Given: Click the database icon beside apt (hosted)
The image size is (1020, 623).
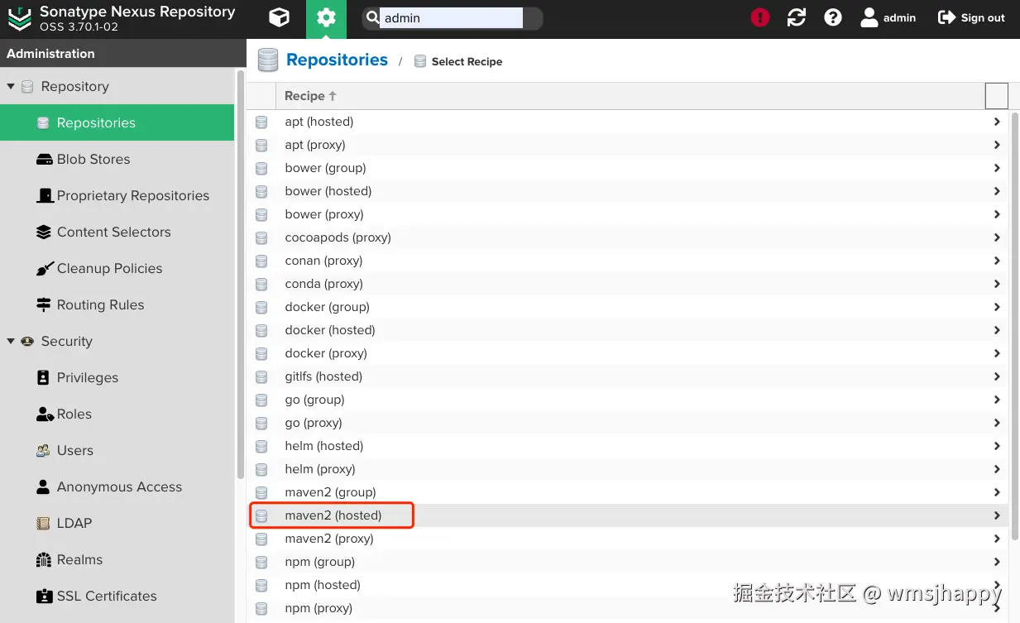Looking at the screenshot, I should click(261, 122).
